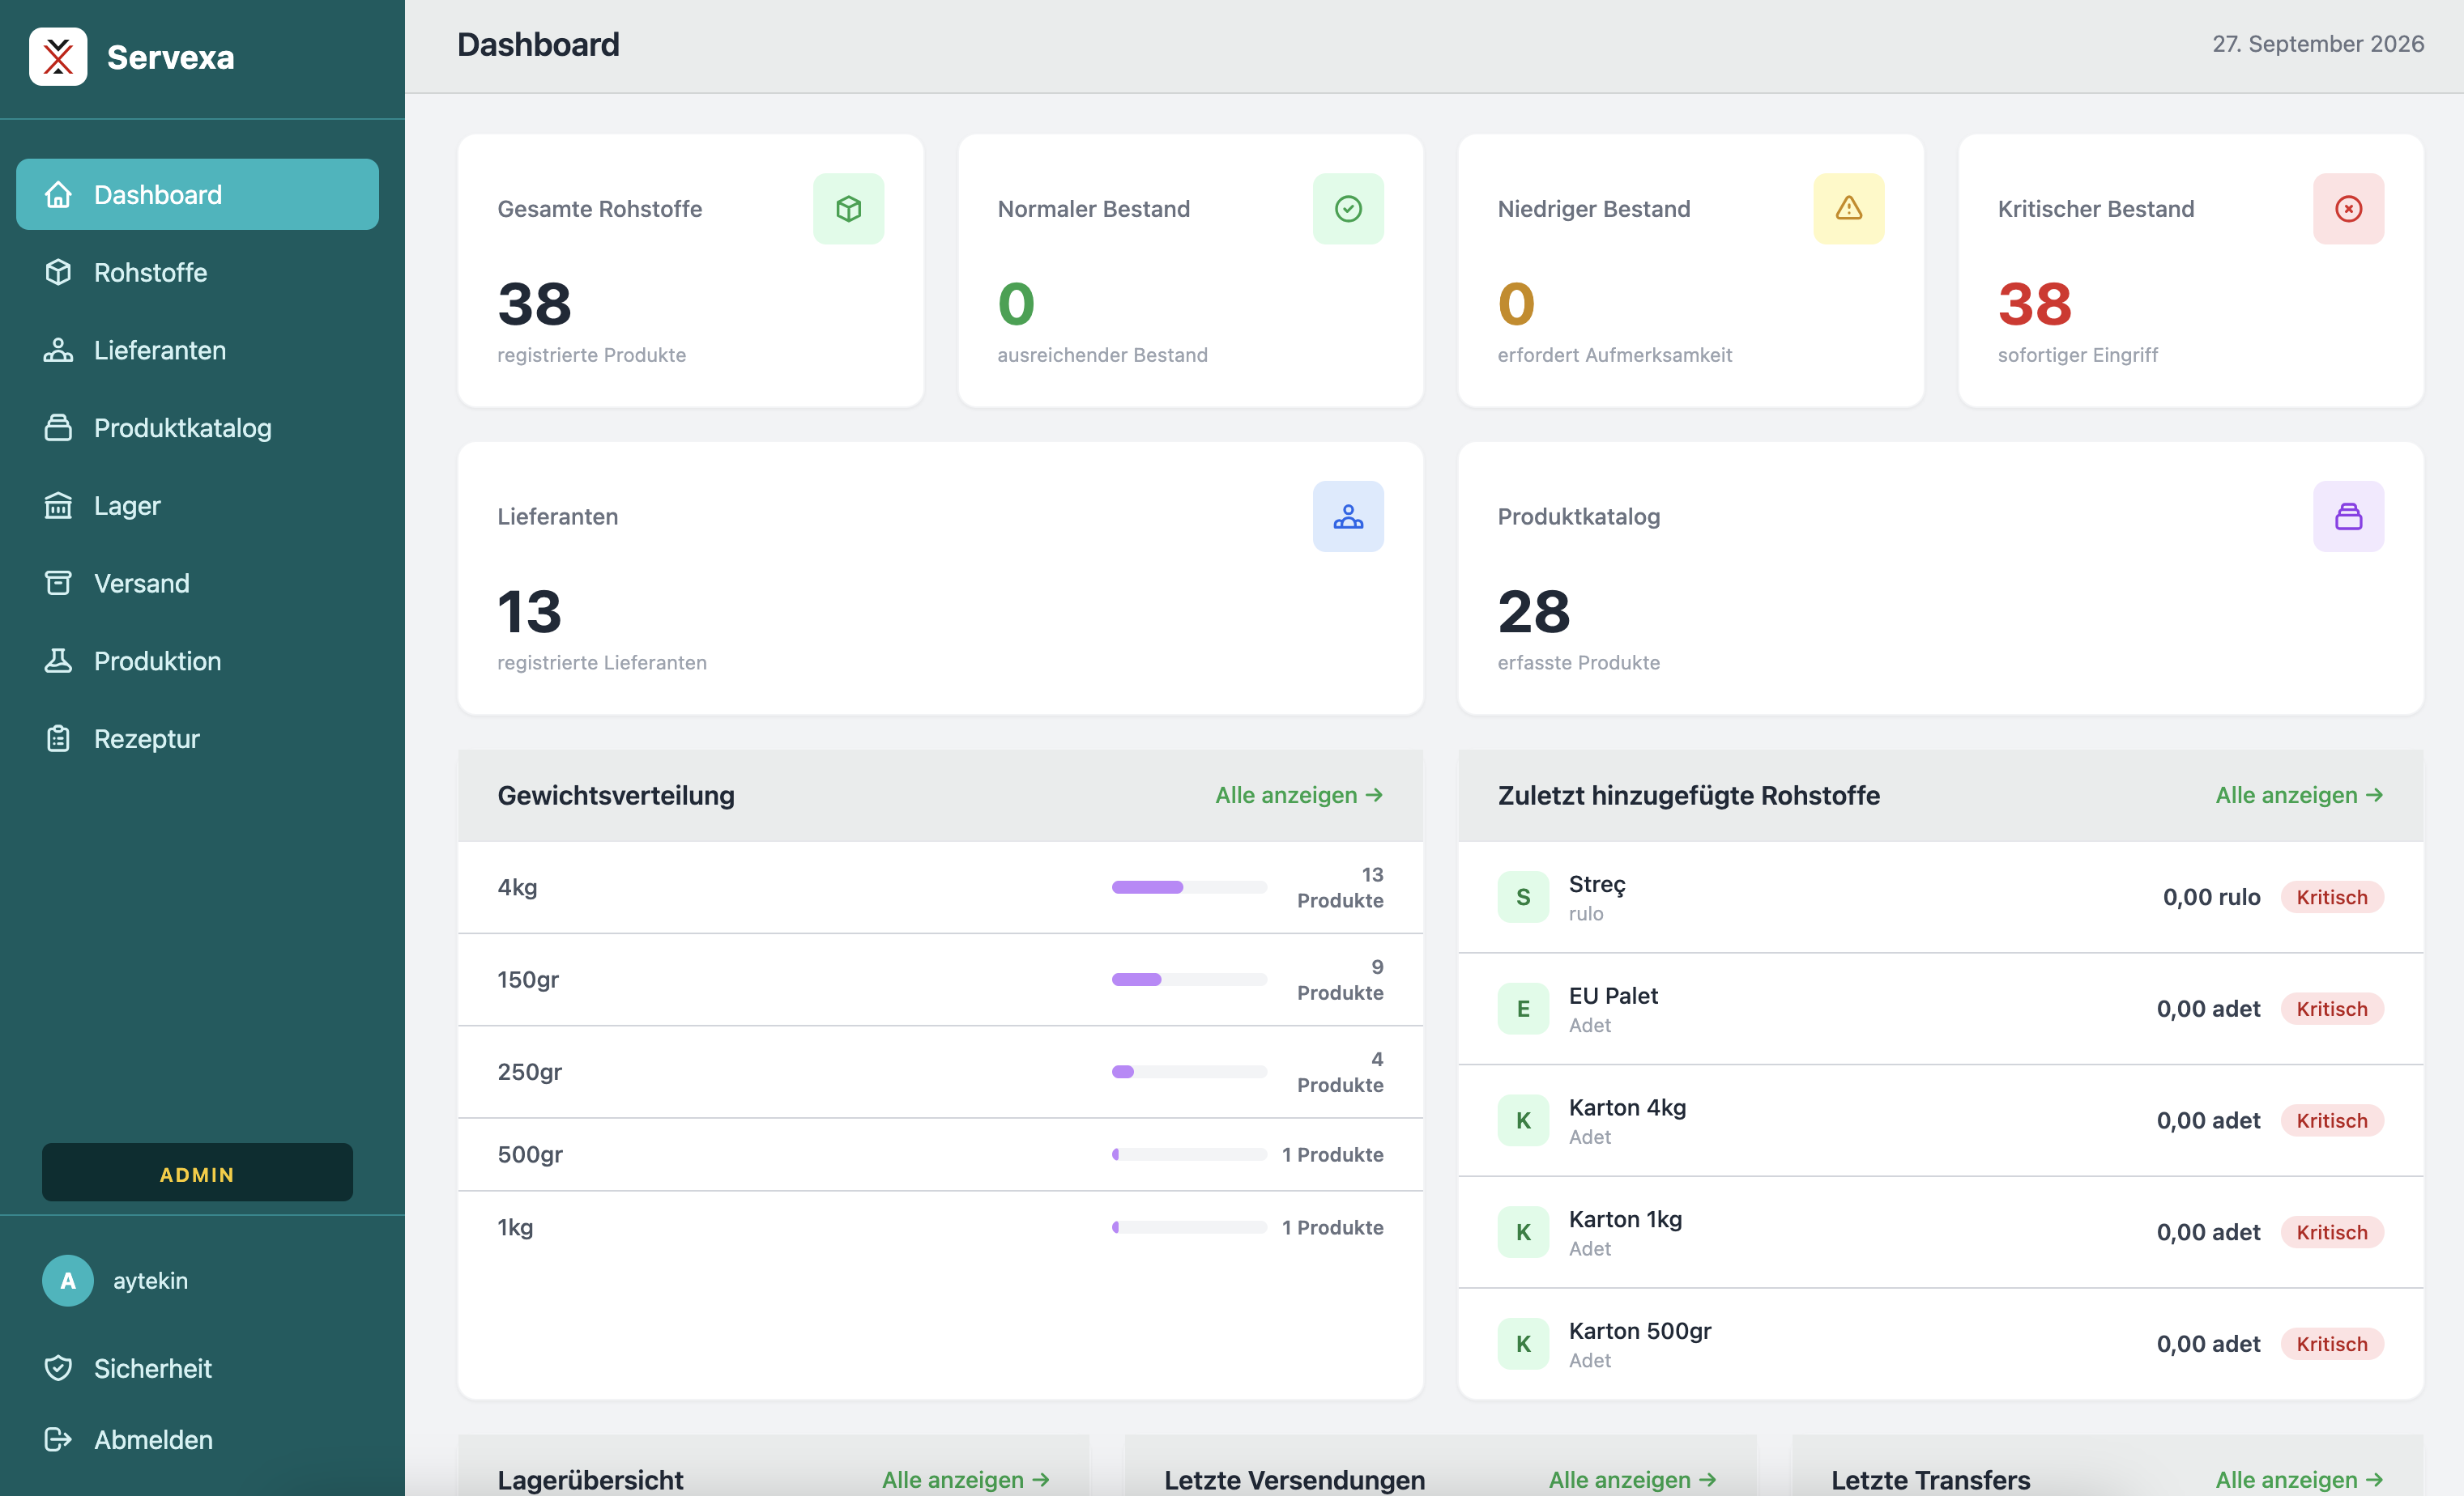Click the 38 registrierte Produkte value
This screenshot has width=2464, height=1496.
click(535, 304)
